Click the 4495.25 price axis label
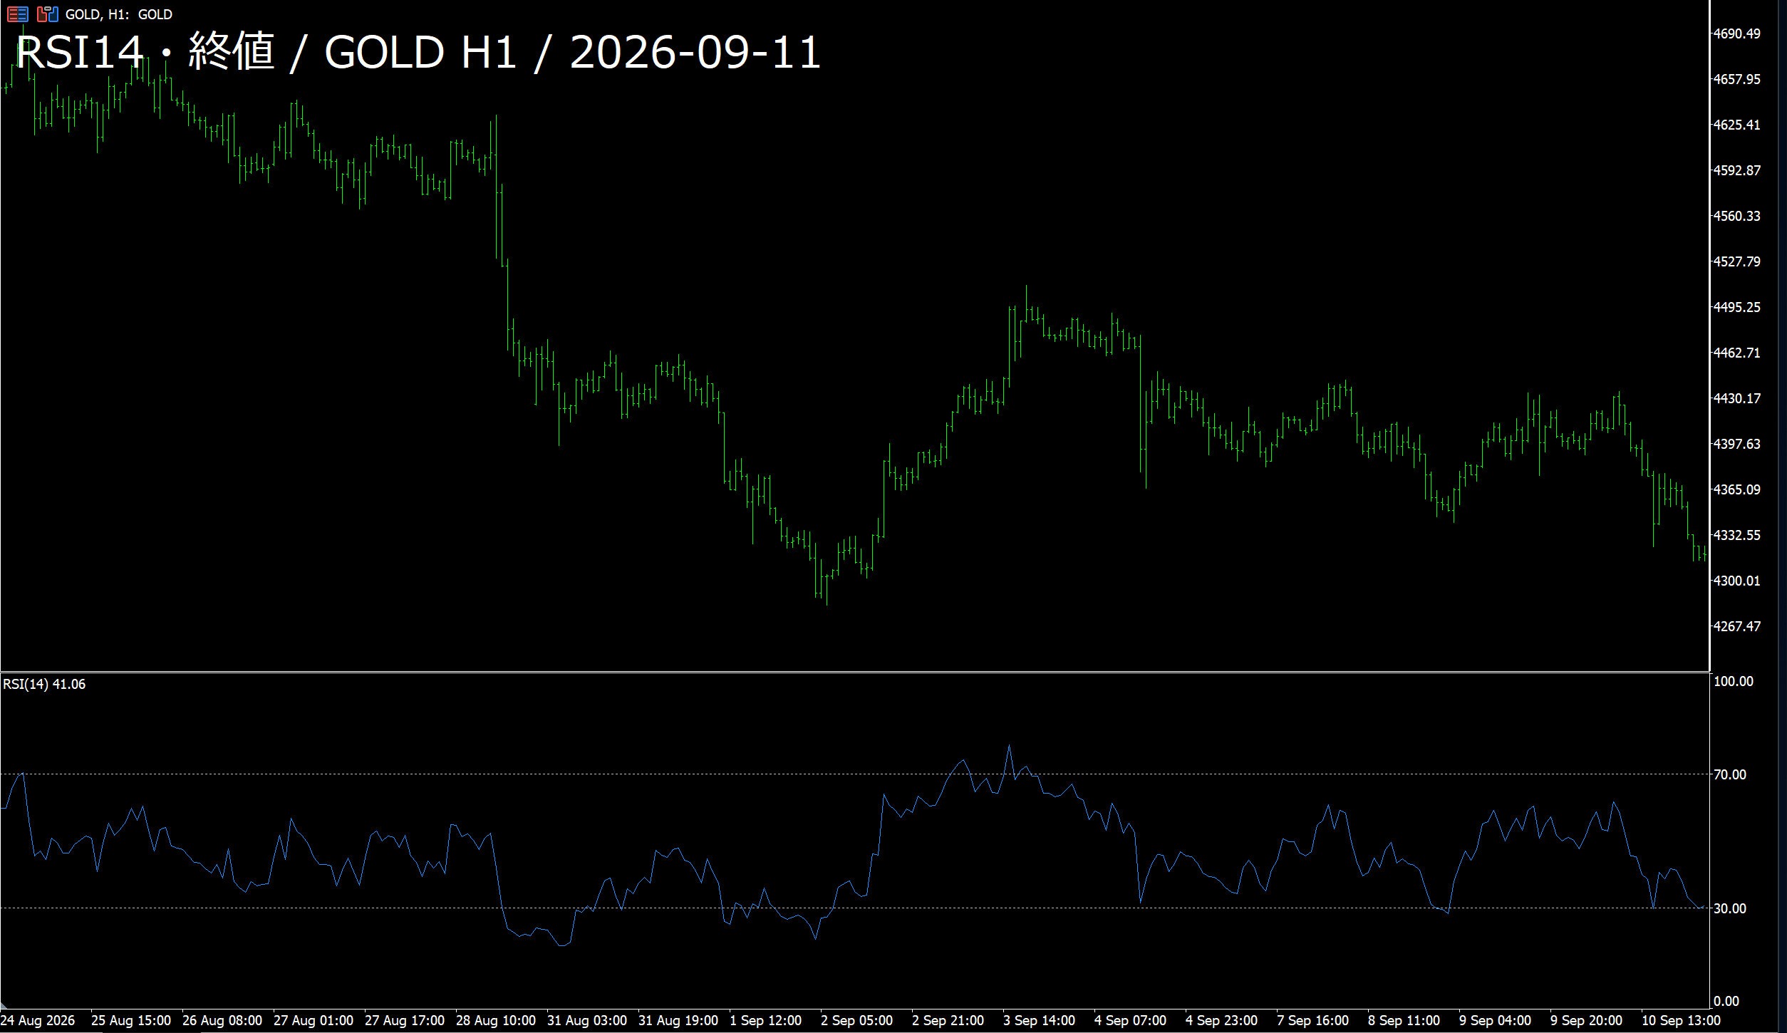The width and height of the screenshot is (1787, 1033). [1736, 307]
